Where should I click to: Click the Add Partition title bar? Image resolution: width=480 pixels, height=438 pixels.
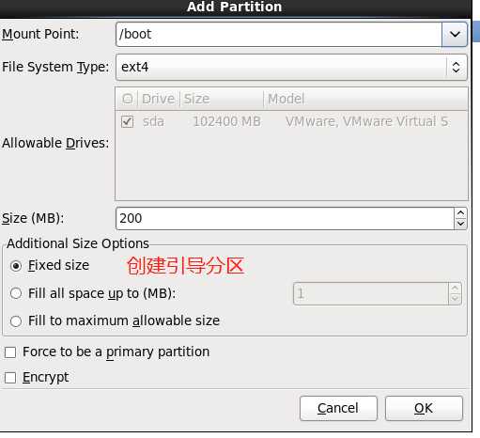[x=235, y=8]
